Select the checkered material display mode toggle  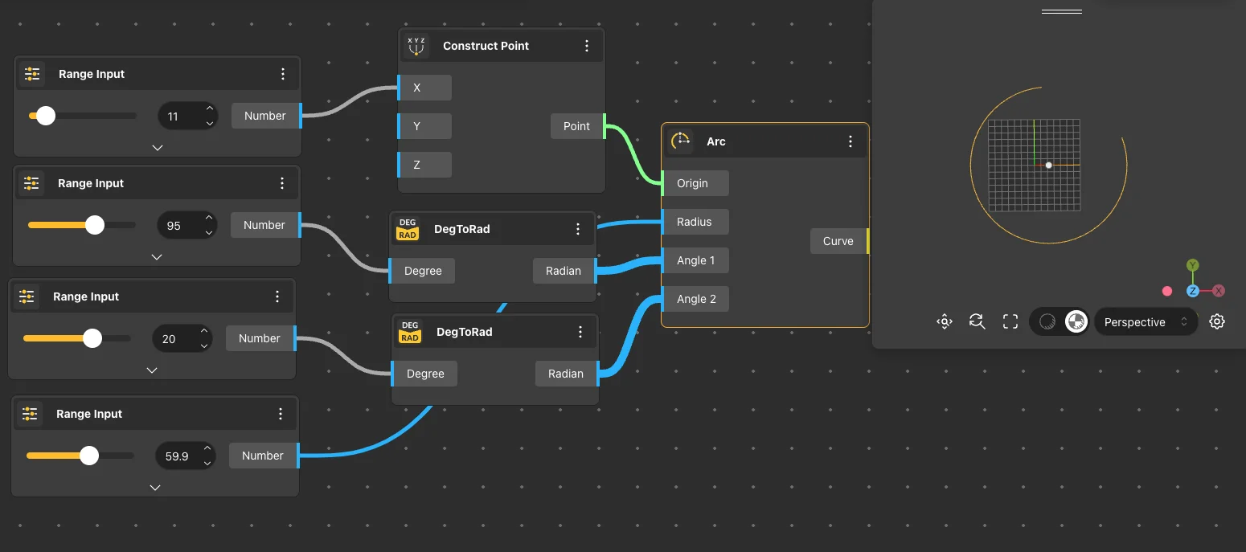(1076, 322)
